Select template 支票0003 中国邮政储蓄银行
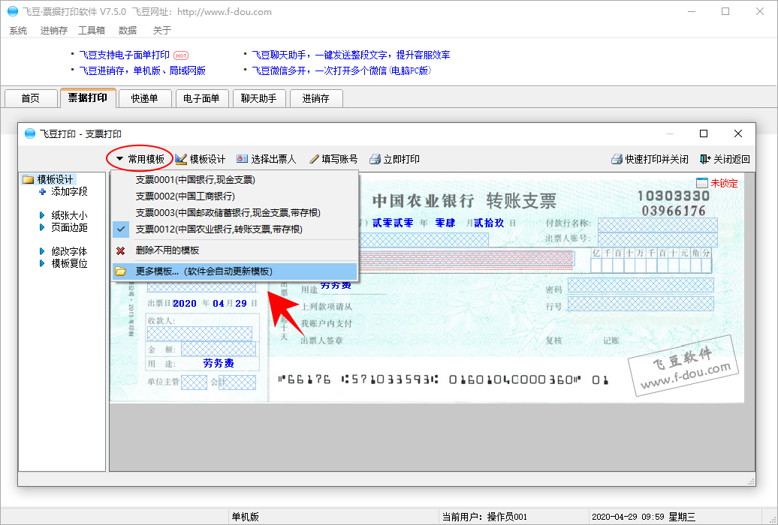 (x=235, y=213)
